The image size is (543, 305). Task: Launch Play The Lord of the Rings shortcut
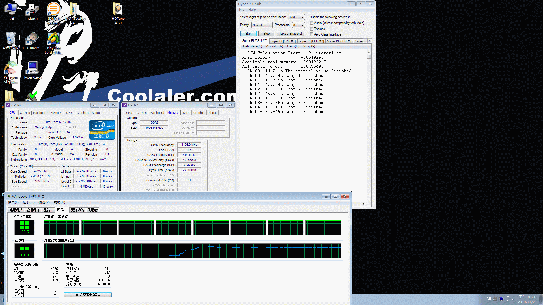[53, 43]
